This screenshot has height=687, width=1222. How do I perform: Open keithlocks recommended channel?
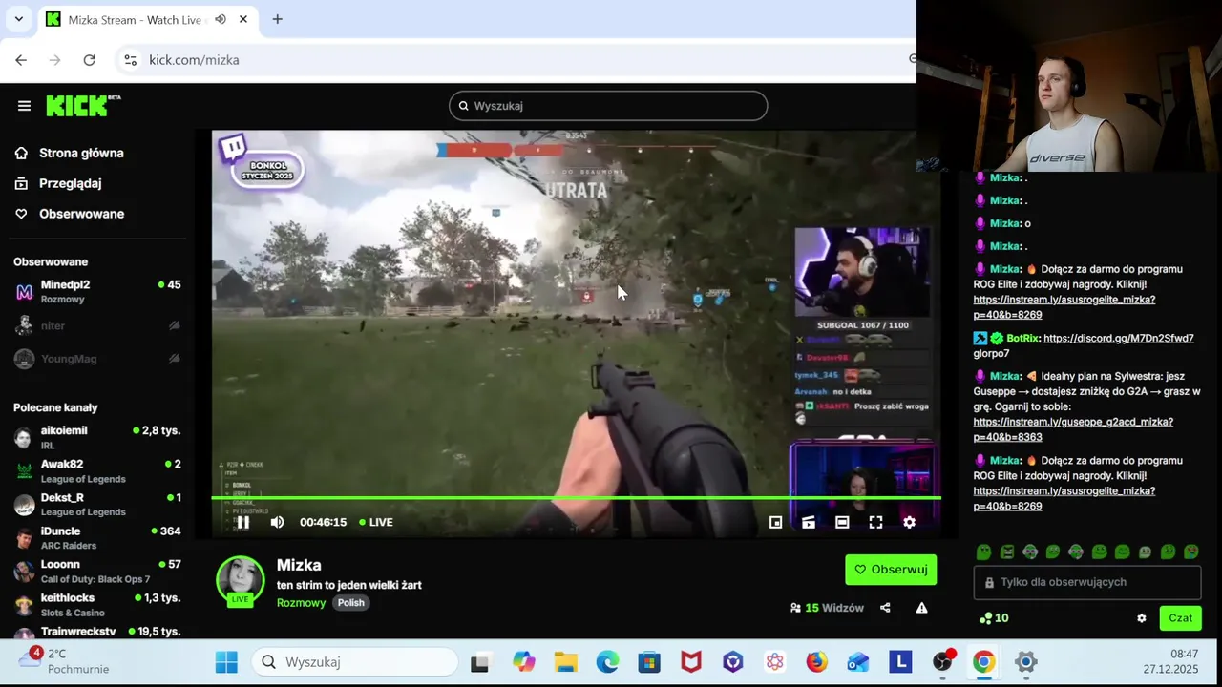[95, 604]
